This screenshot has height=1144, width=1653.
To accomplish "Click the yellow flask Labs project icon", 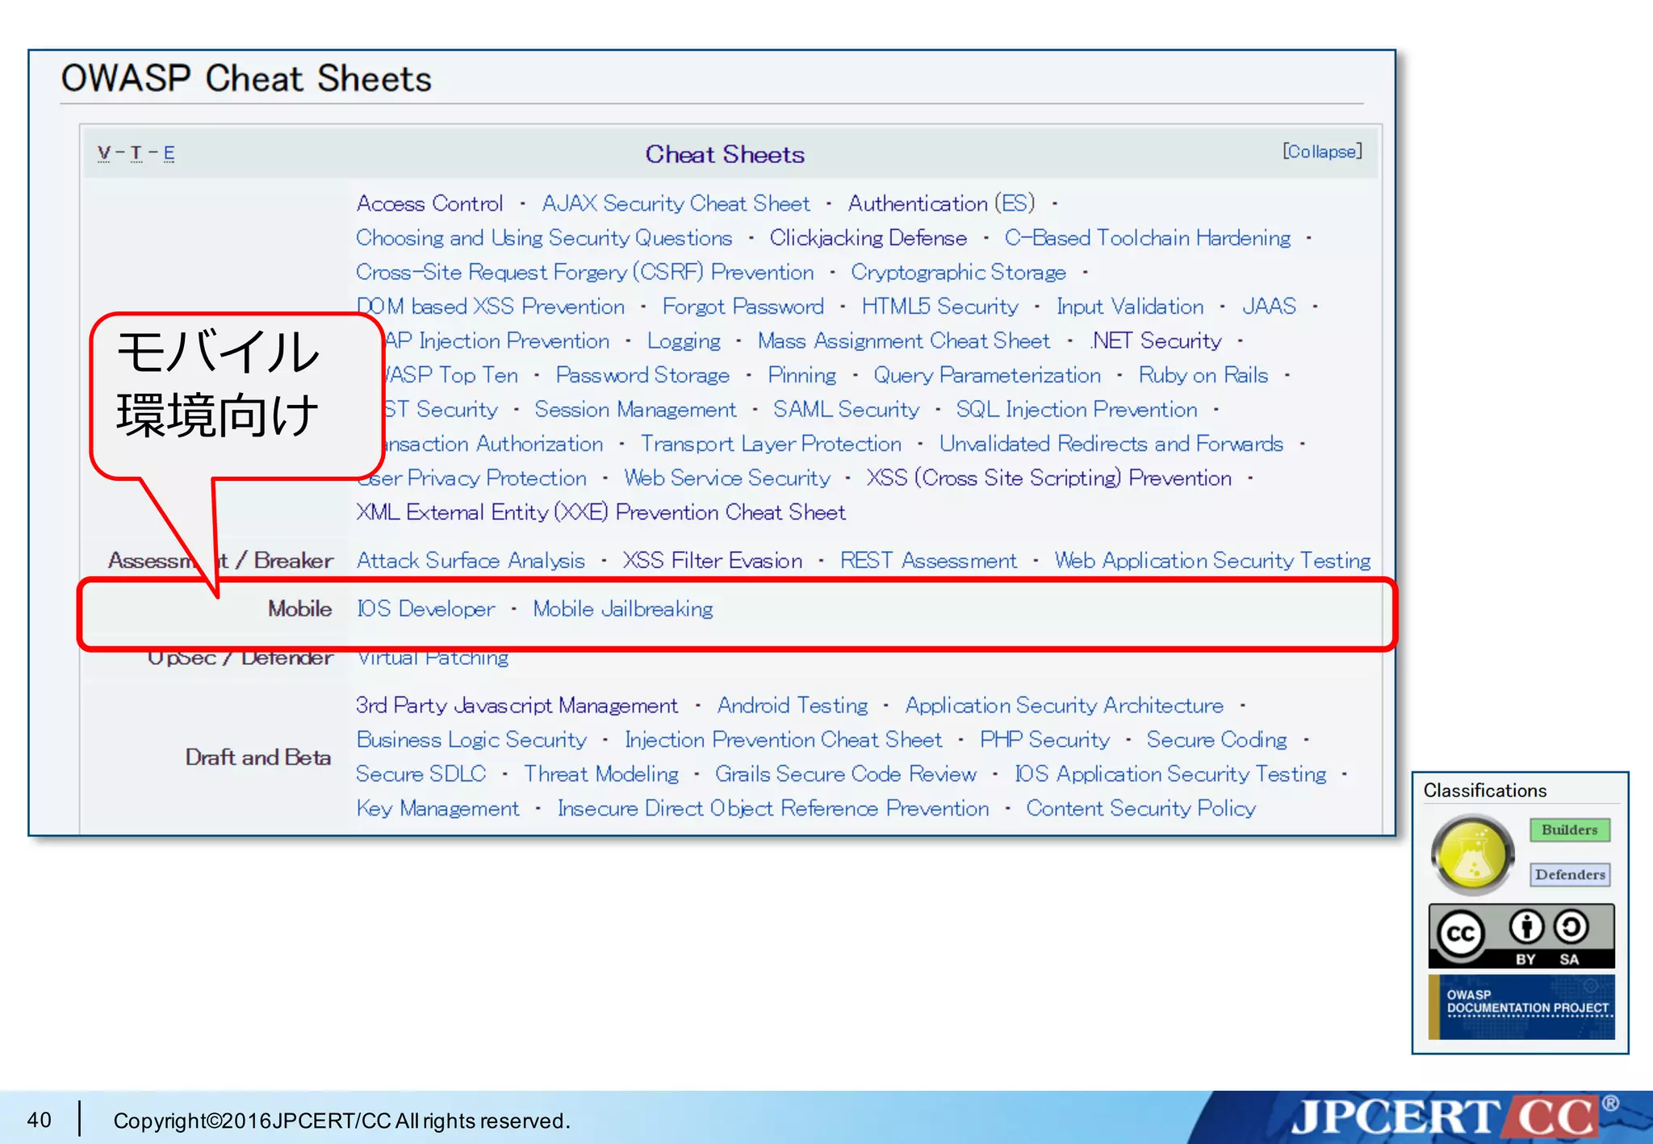I will coord(1472,854).
